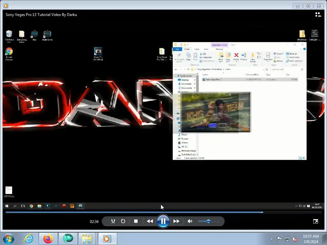The width and height of the screenshot is (327, 245).
Task: Click the Chrome icon on video taskbar
Action: click(x=31, y=206)
